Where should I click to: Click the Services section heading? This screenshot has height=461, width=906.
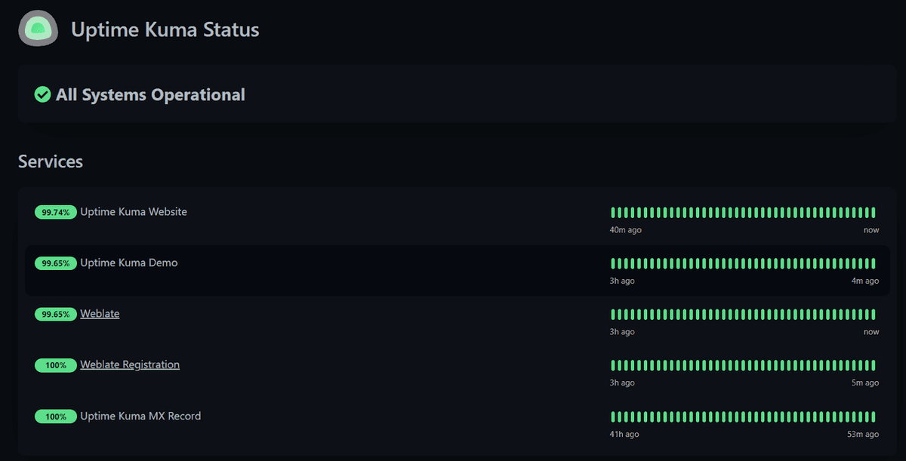click(x=50, y=161)
